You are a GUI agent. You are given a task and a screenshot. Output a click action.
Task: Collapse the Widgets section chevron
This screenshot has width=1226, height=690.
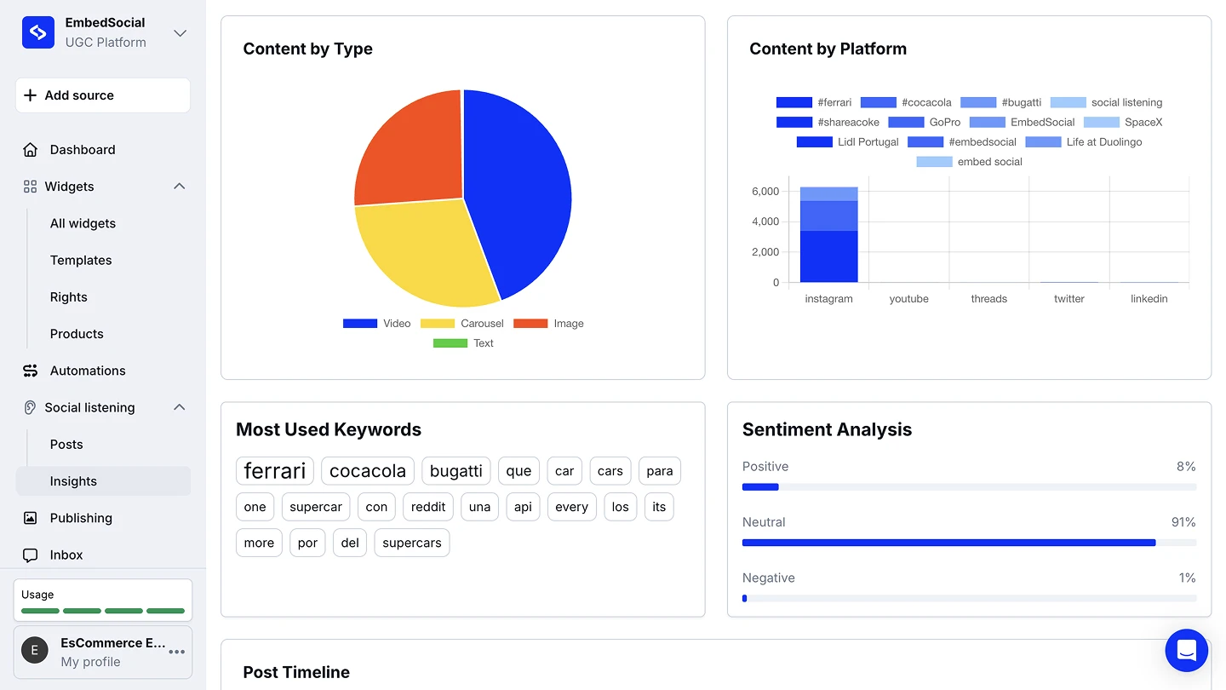click(180, 187)
